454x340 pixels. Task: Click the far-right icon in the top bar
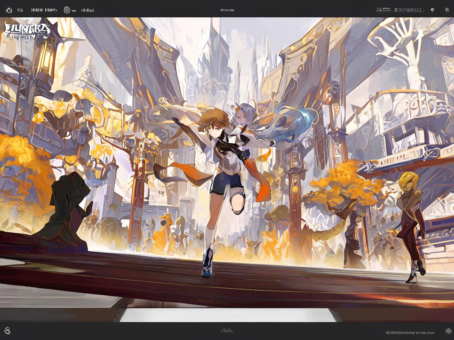coord(447,10)
